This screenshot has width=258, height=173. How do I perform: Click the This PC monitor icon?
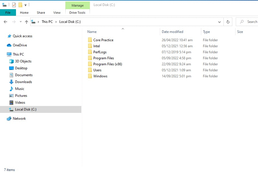tap(9, 54)
